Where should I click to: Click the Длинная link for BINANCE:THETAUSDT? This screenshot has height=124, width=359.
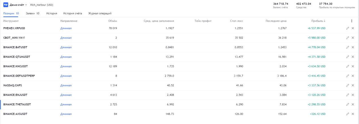click(66, 105)
